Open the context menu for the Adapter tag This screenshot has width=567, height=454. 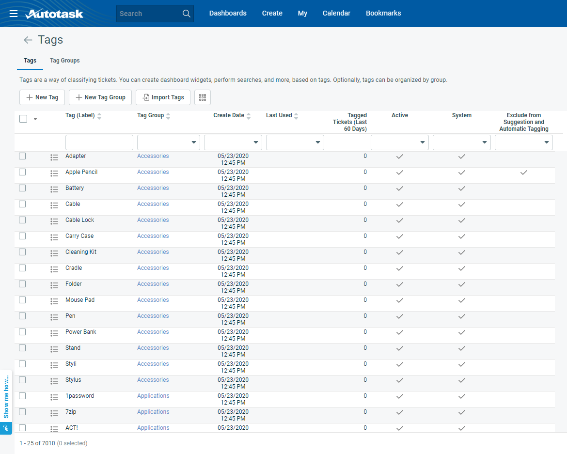pyautogui.click(x=54, y=157)
